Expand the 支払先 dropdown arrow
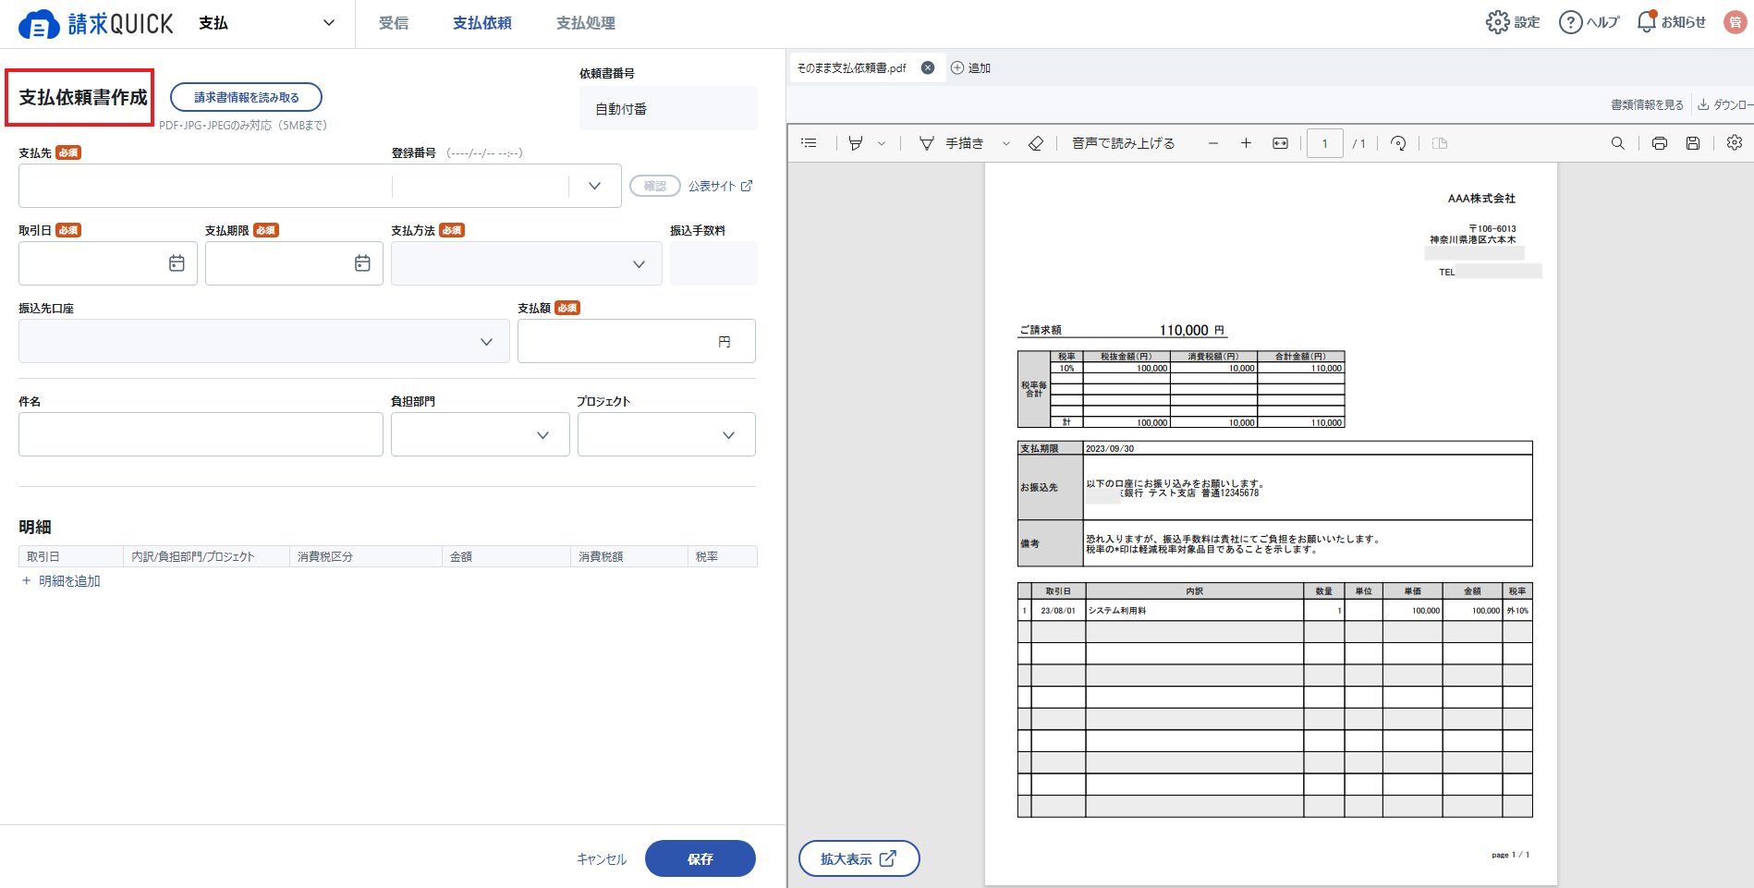 (594, 186)
